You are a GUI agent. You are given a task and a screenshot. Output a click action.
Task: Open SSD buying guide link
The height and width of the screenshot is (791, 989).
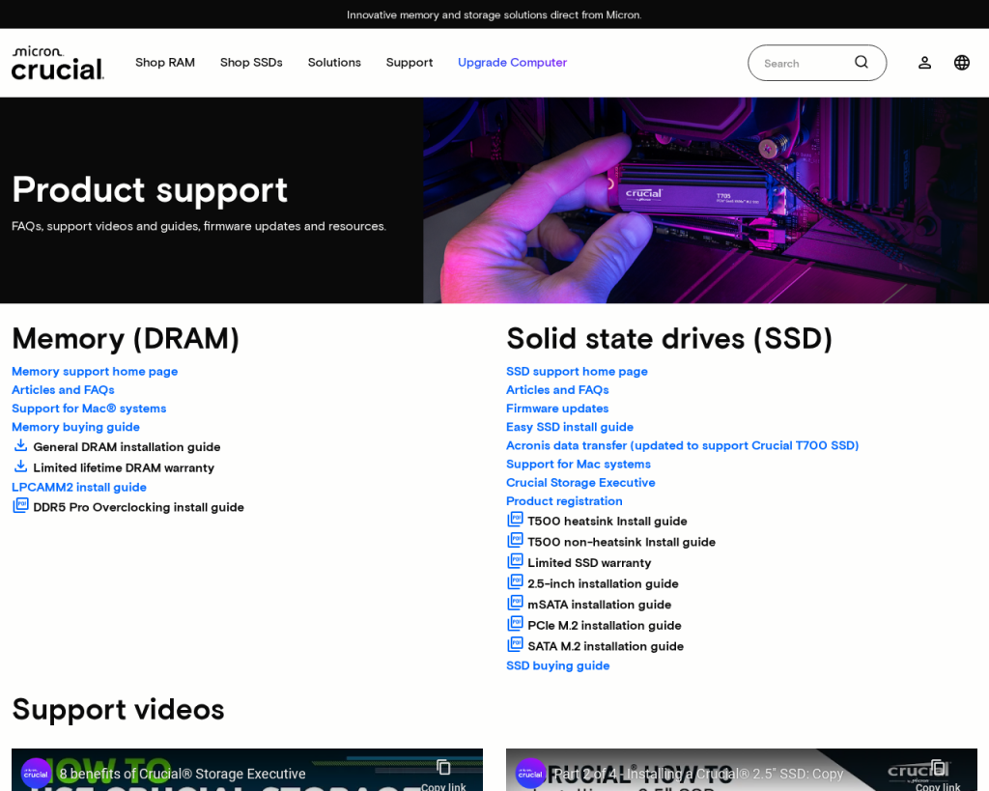pyautogui.click(x=558, y=665)
